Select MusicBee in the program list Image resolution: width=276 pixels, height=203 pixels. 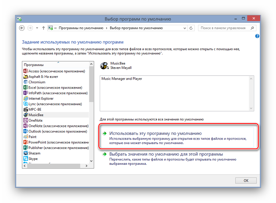[56, 115]
